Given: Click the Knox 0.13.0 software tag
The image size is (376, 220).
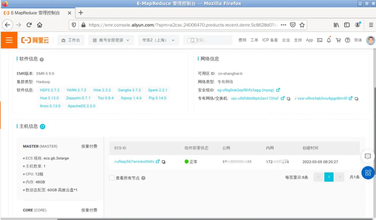Looking at the screenshot, I should coord(50,106).
